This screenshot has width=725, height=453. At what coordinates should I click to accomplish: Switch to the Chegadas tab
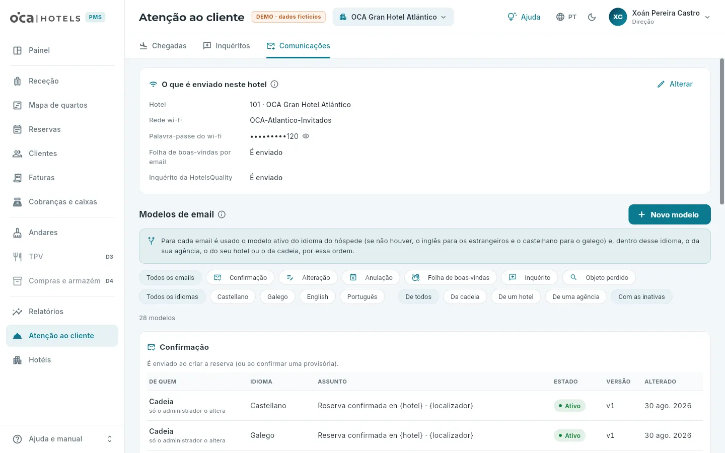pos(163,46)
